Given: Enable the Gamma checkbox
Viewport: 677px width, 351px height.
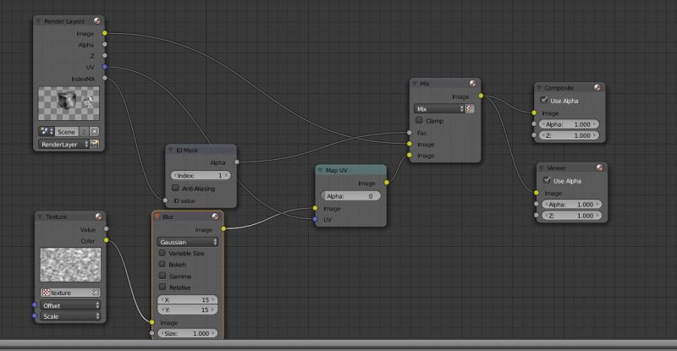Looking at the screenshot, I should point(162,276).
